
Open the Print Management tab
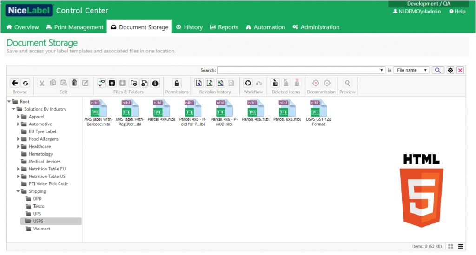75,27
